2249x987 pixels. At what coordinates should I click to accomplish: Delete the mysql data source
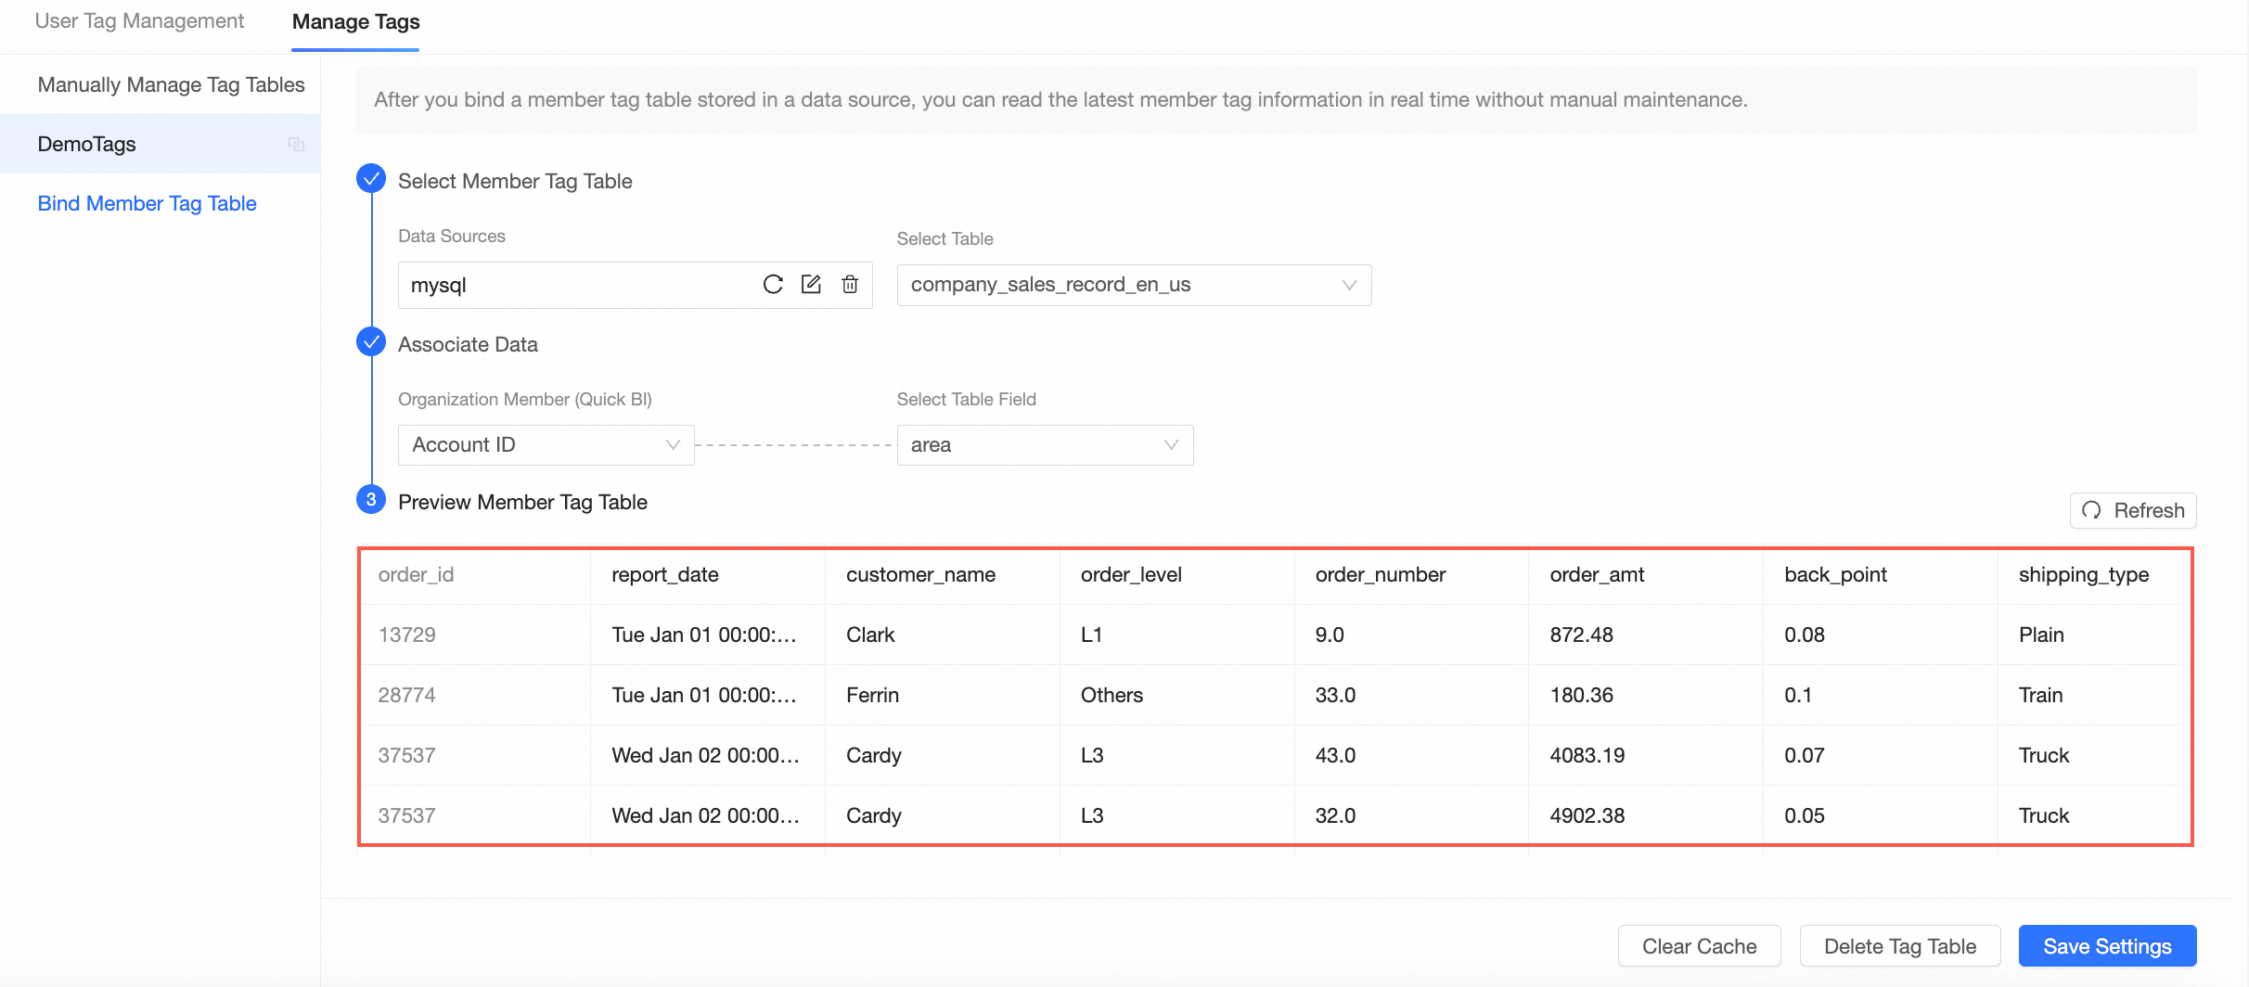(850, 285)
